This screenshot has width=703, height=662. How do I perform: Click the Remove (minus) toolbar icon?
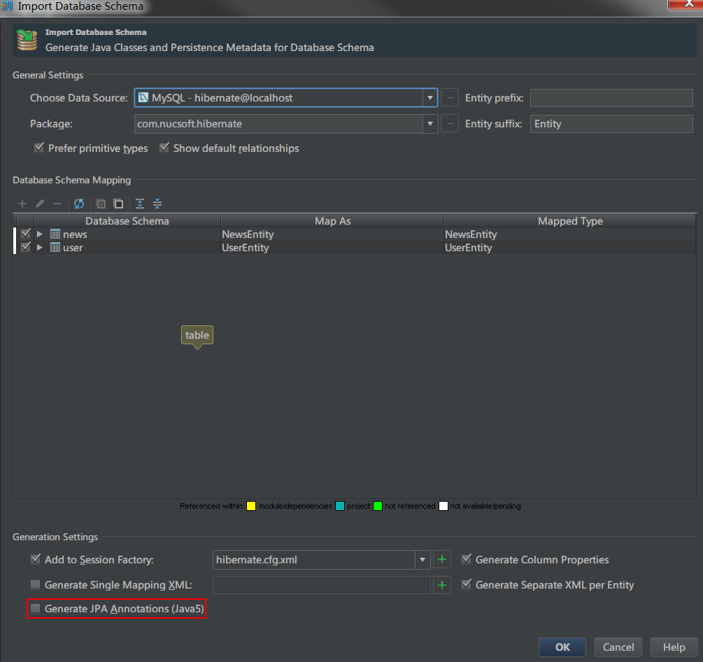tap(57, 204)
